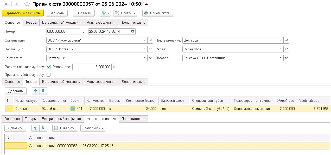Uncheck Расчеты по живому весу checkbox
Viewport: 331px width, 155px height.
point(49,67)
